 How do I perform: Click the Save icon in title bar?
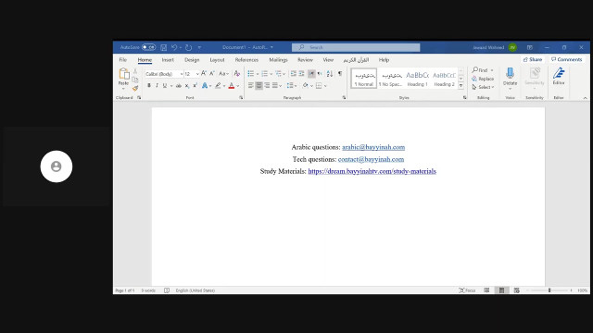point(164,47)
